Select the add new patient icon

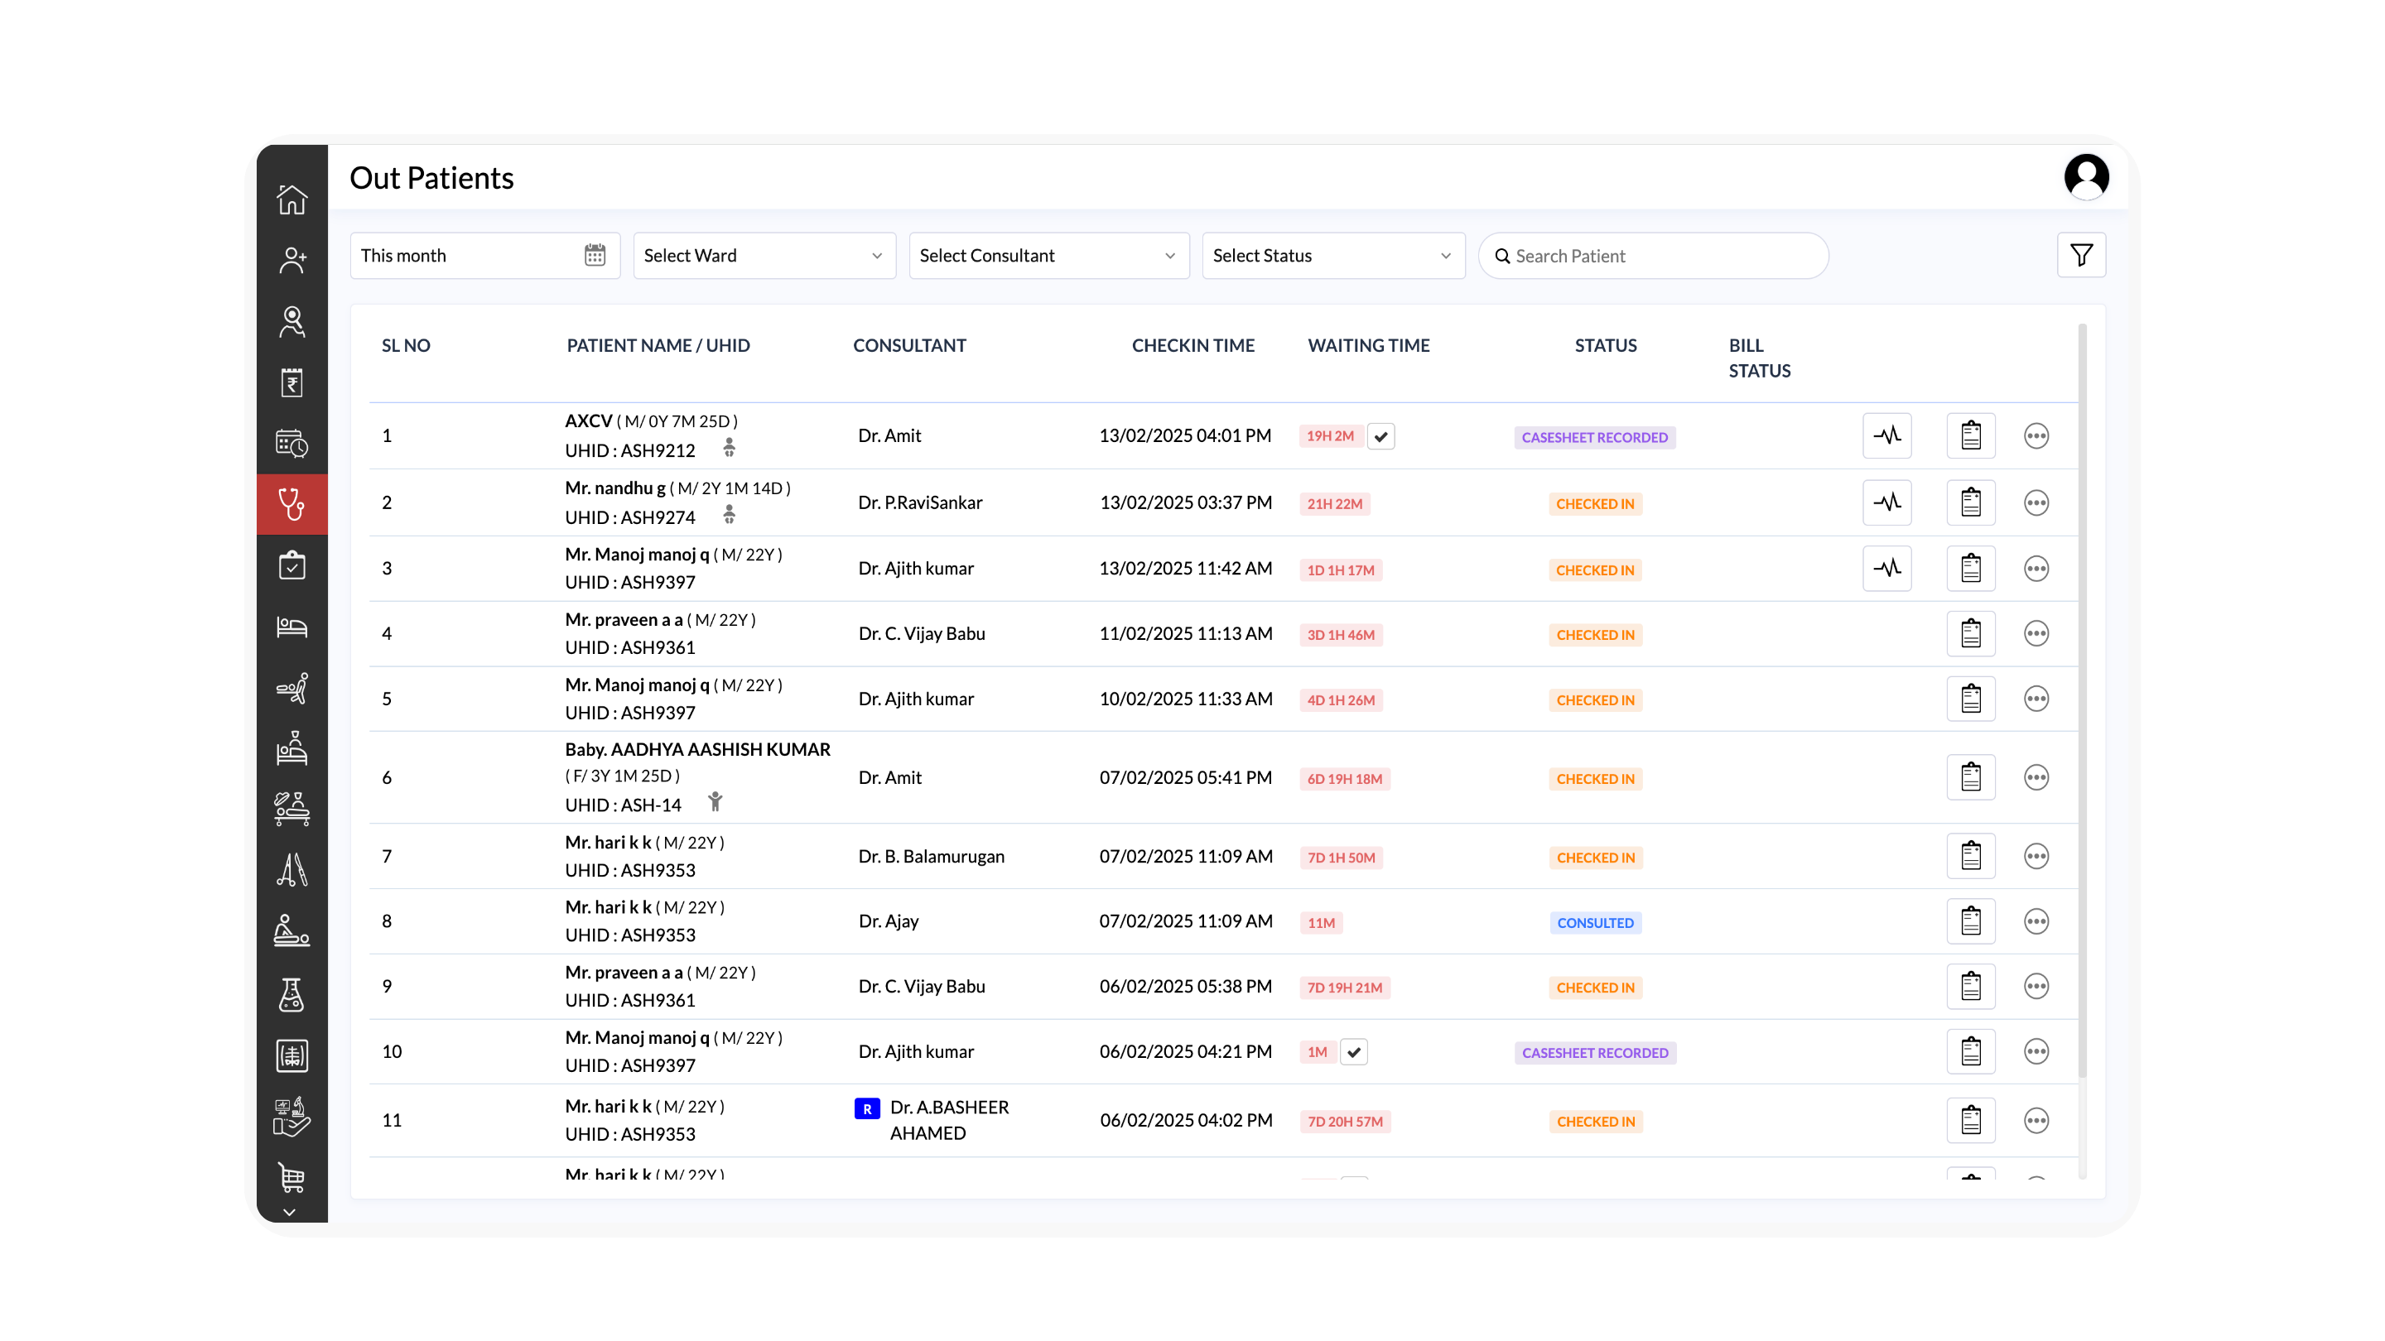coord(292,259)
